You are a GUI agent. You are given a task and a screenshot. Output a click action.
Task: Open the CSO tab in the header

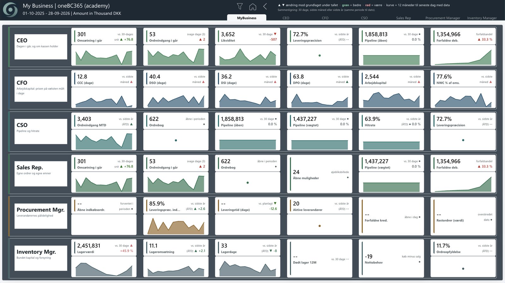point(364,18)
